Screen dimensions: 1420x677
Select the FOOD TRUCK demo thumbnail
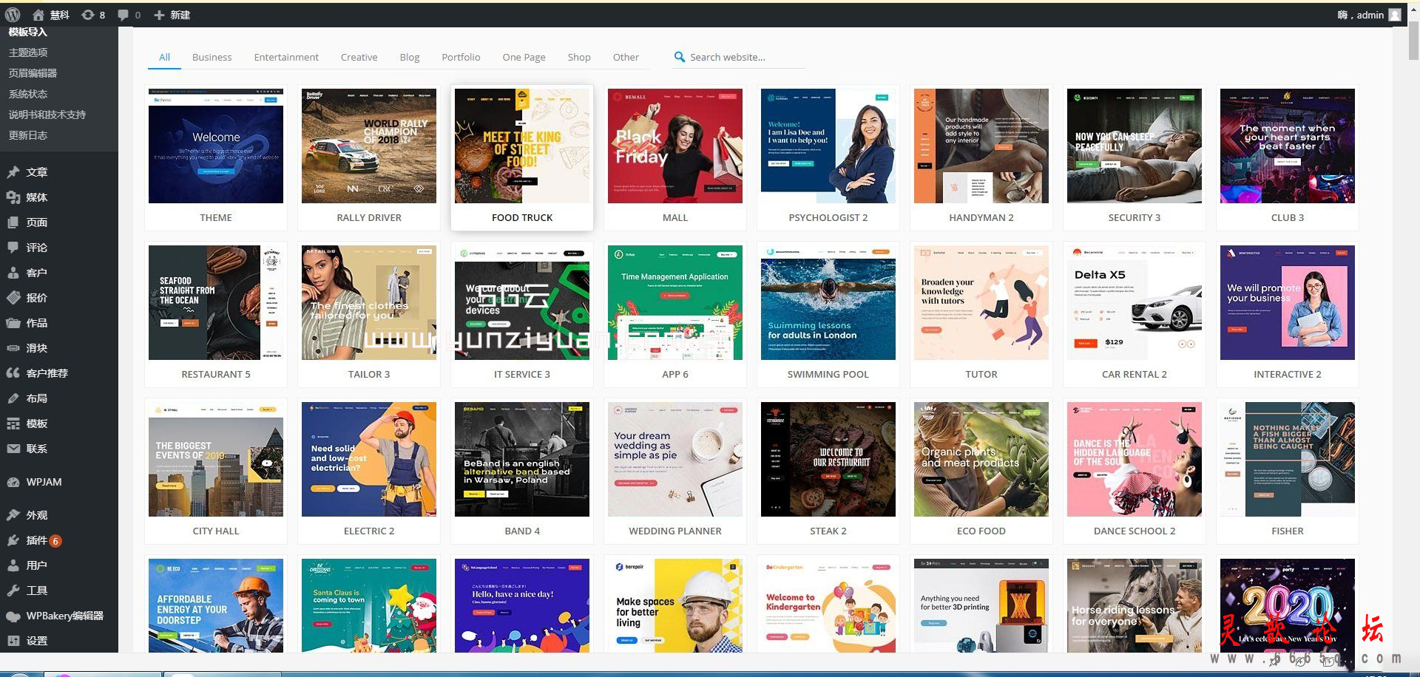[x=522, y=146]
